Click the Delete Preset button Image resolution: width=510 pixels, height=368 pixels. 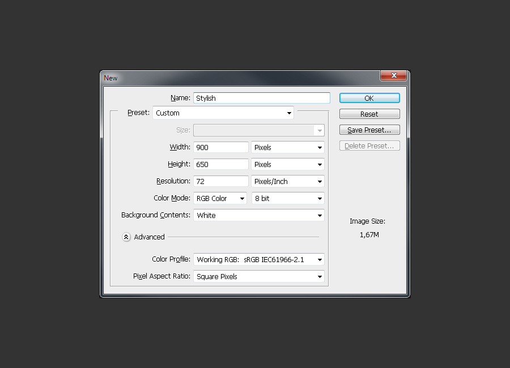point(369,146)
